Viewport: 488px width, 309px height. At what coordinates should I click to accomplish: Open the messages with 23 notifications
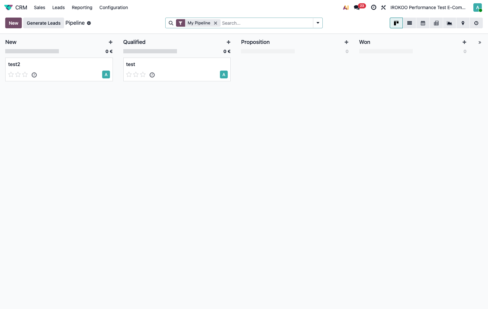359,7
